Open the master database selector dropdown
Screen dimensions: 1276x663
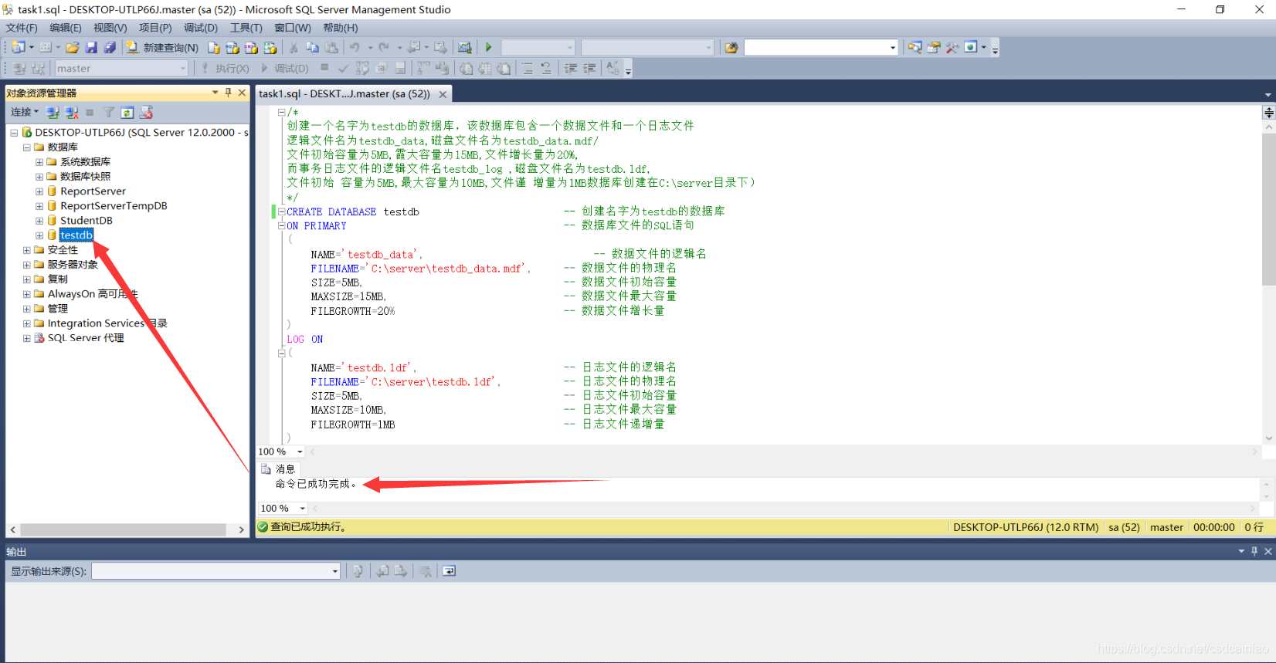pyautogui.click(x=182, y=68)
